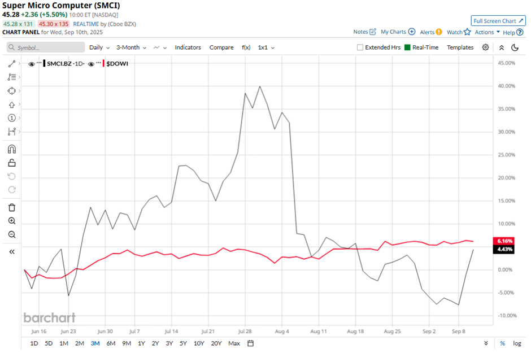
Task: Select the numbered circle annotation tool
Action: tap(12, 118)
